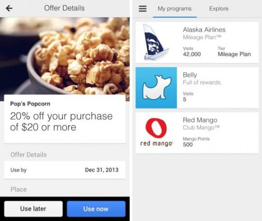
Task: Tap the Red Mango logo
Action: click(156, 133)
